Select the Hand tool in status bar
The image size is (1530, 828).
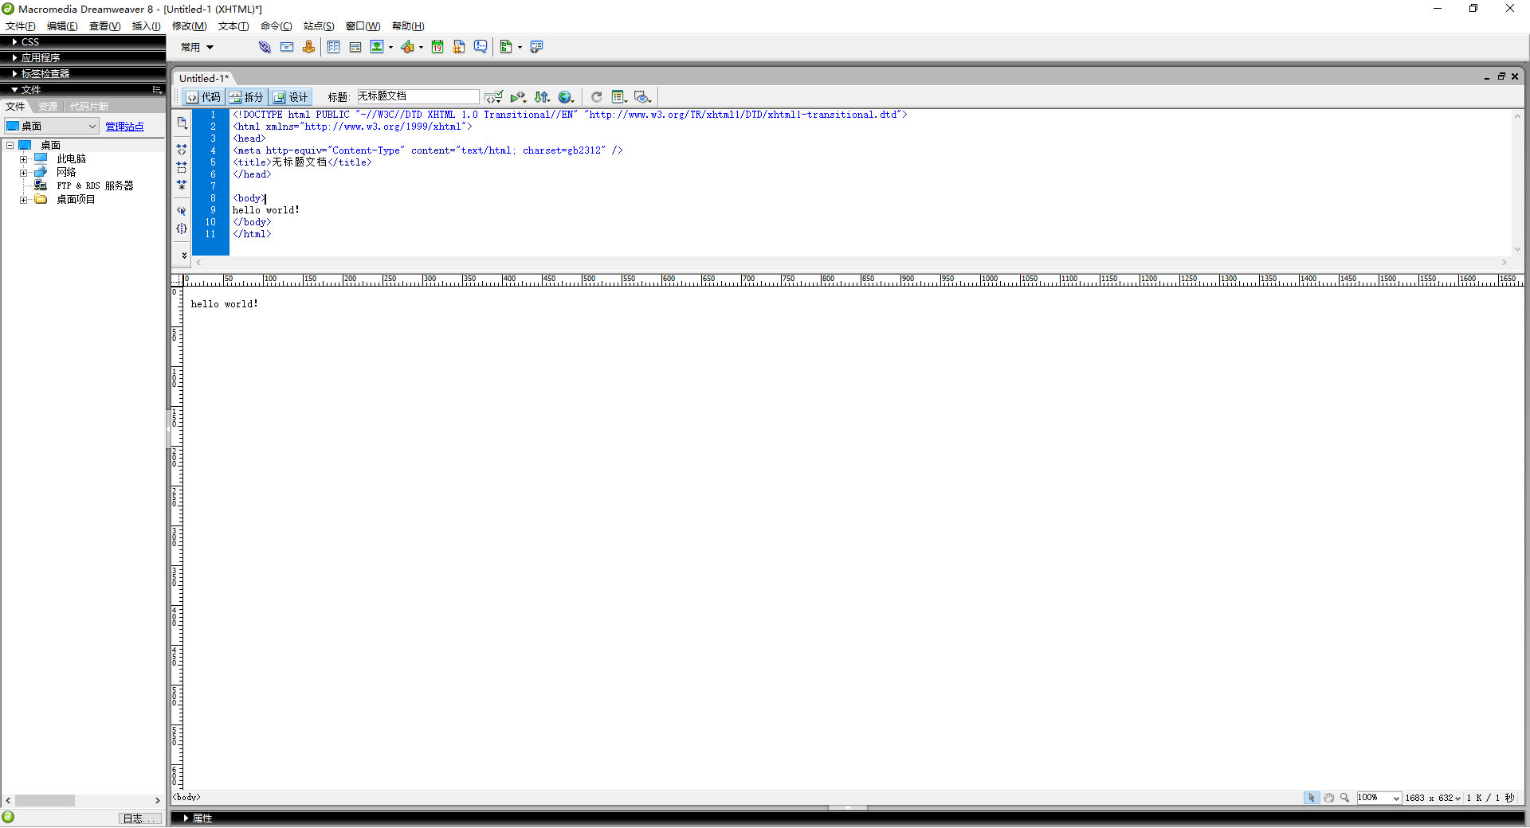click(1328, 798)
